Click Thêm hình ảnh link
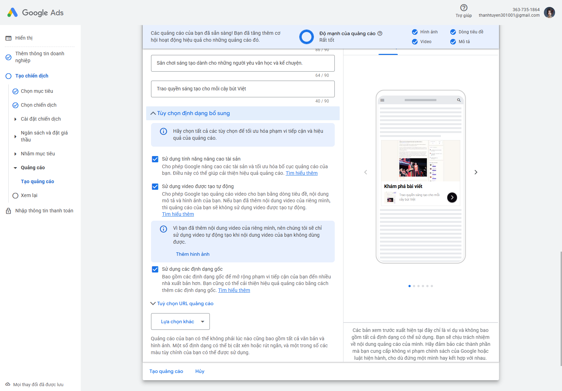Viewport: 562px width, 391px height. [x=193, y=254]
